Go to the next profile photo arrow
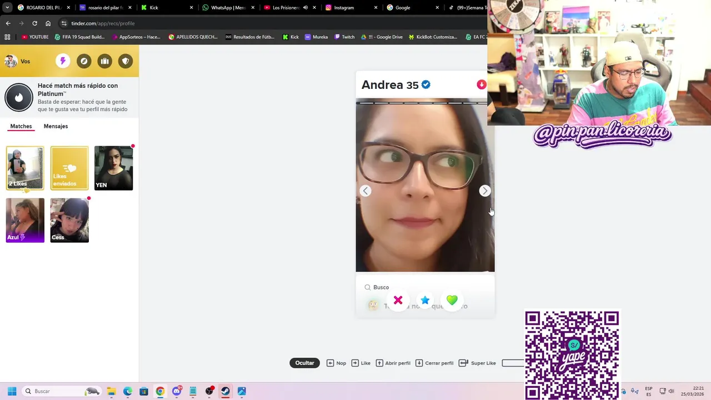 tap(485, 191)
